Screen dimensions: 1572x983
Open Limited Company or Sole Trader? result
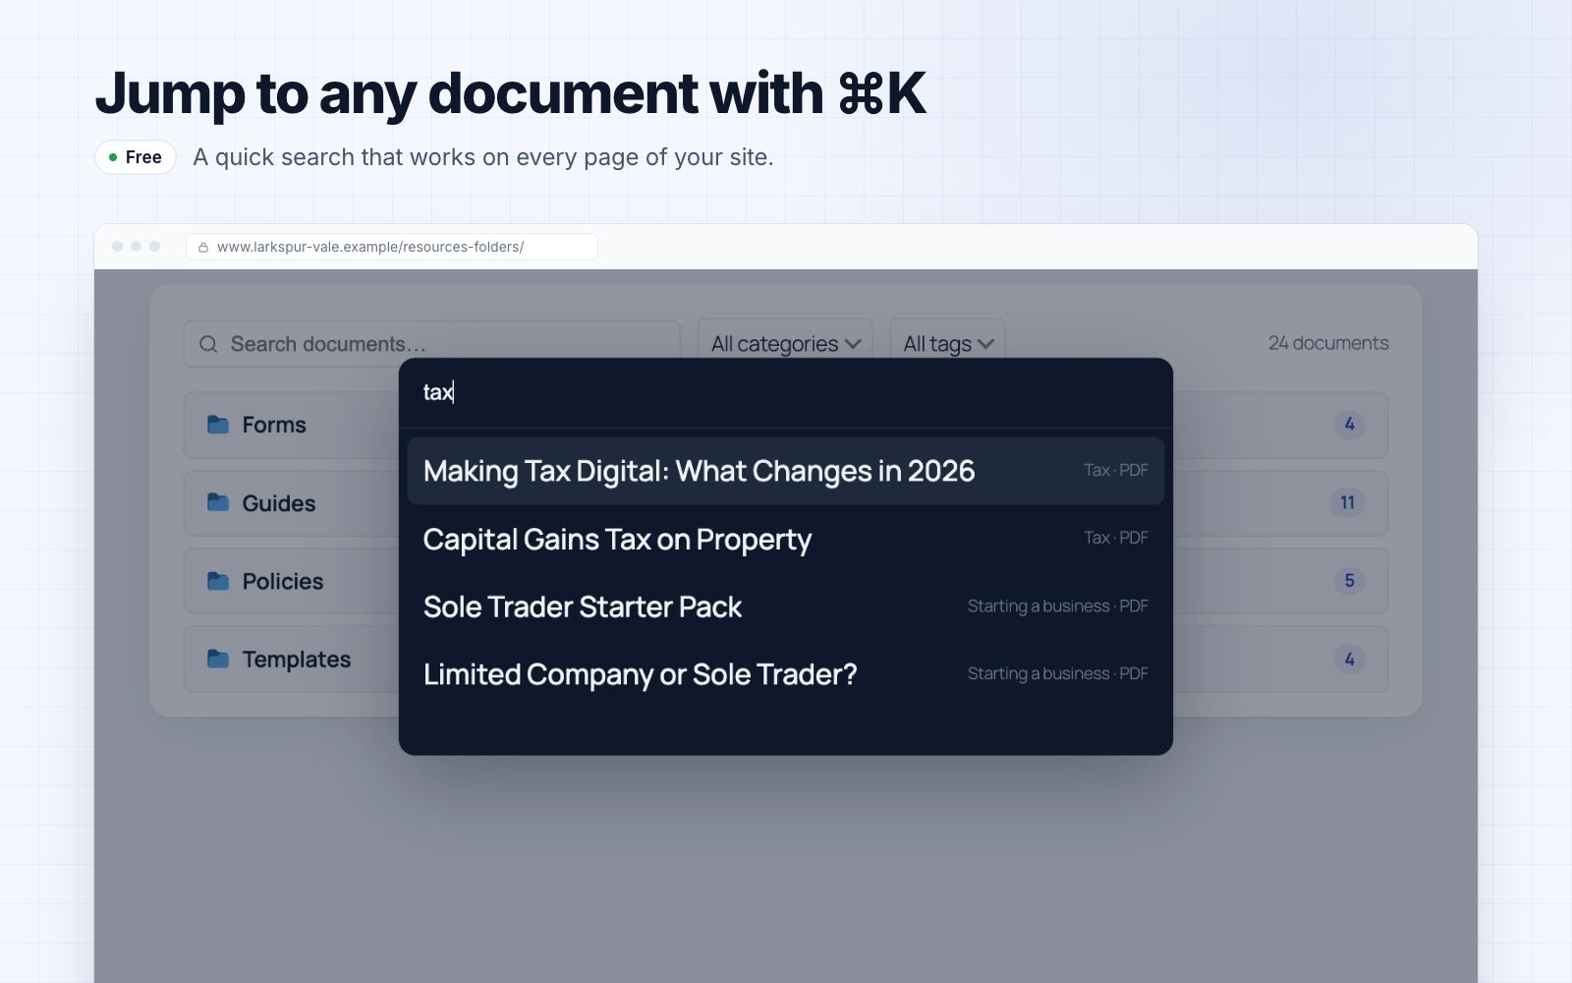coord(786,674)
